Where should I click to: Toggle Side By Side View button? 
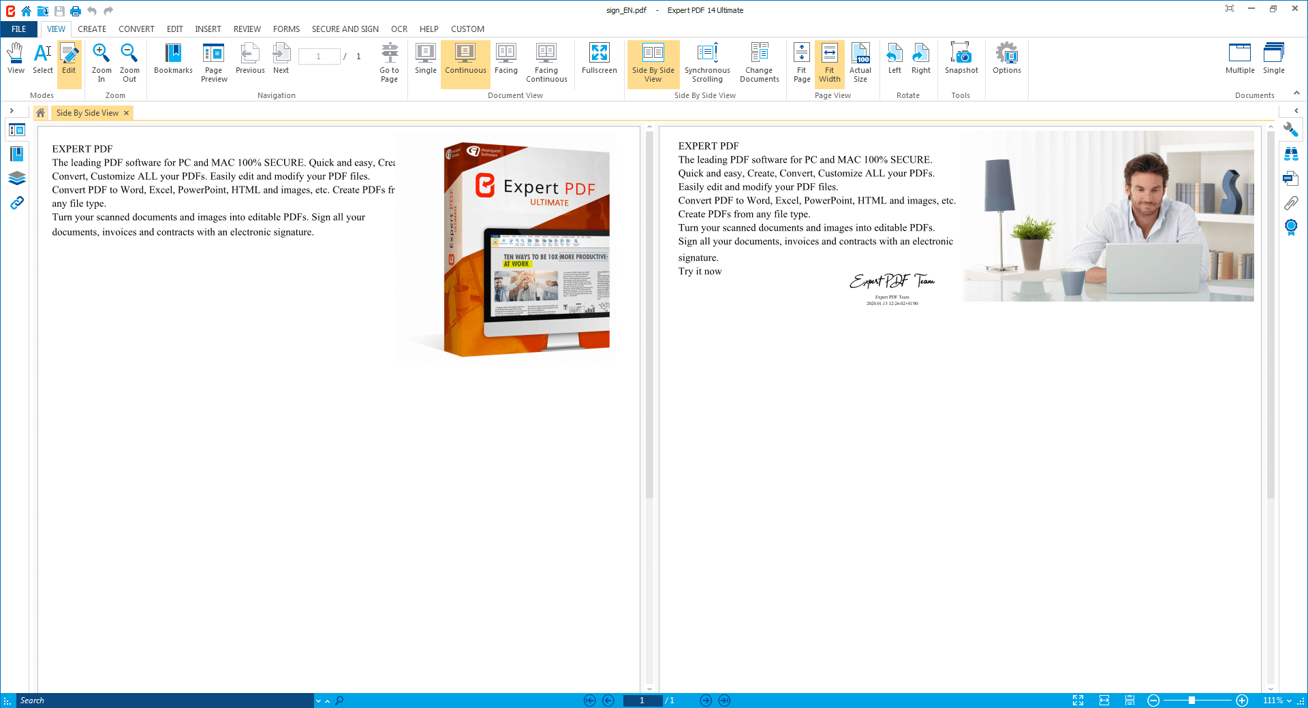tap(653, 63)
